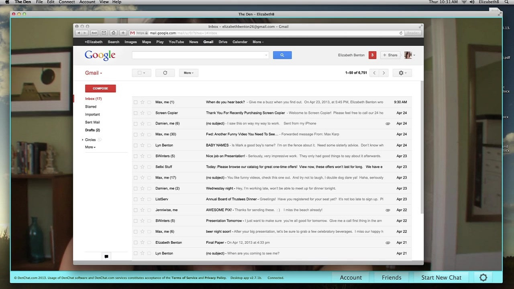Refresh the Gmail inbox list

165,73
